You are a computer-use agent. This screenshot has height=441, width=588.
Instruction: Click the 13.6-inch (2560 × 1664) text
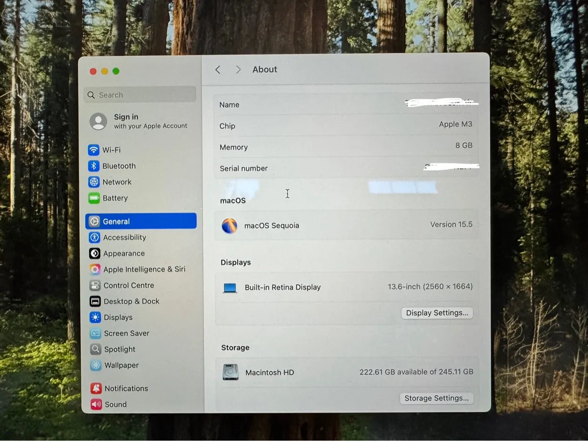[430, 287]
